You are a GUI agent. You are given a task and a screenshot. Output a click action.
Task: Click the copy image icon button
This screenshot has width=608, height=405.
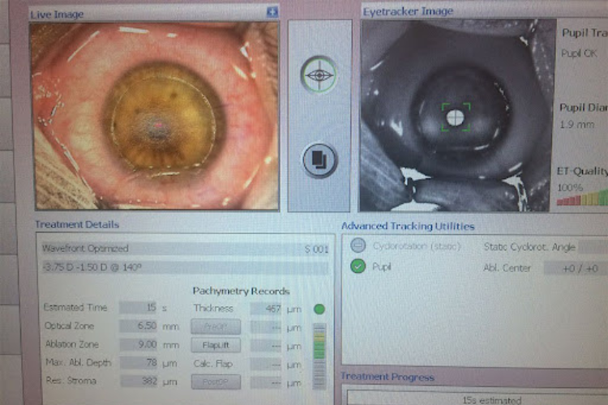319,160
